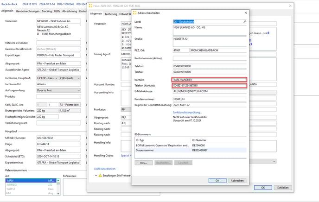Select WURST entry in Referenznummern list
This screenshot has width=319, height=202.
coord(31,189)
